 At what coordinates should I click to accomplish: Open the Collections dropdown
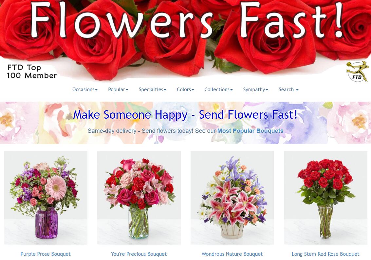pyautogui.click(x=218, y=90)
